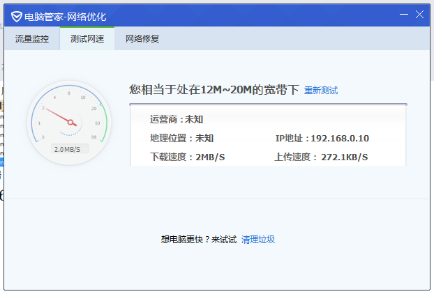Close the 网络优化 window
The width and height of the screenshot is (434, 294).
tap(419, 15)
